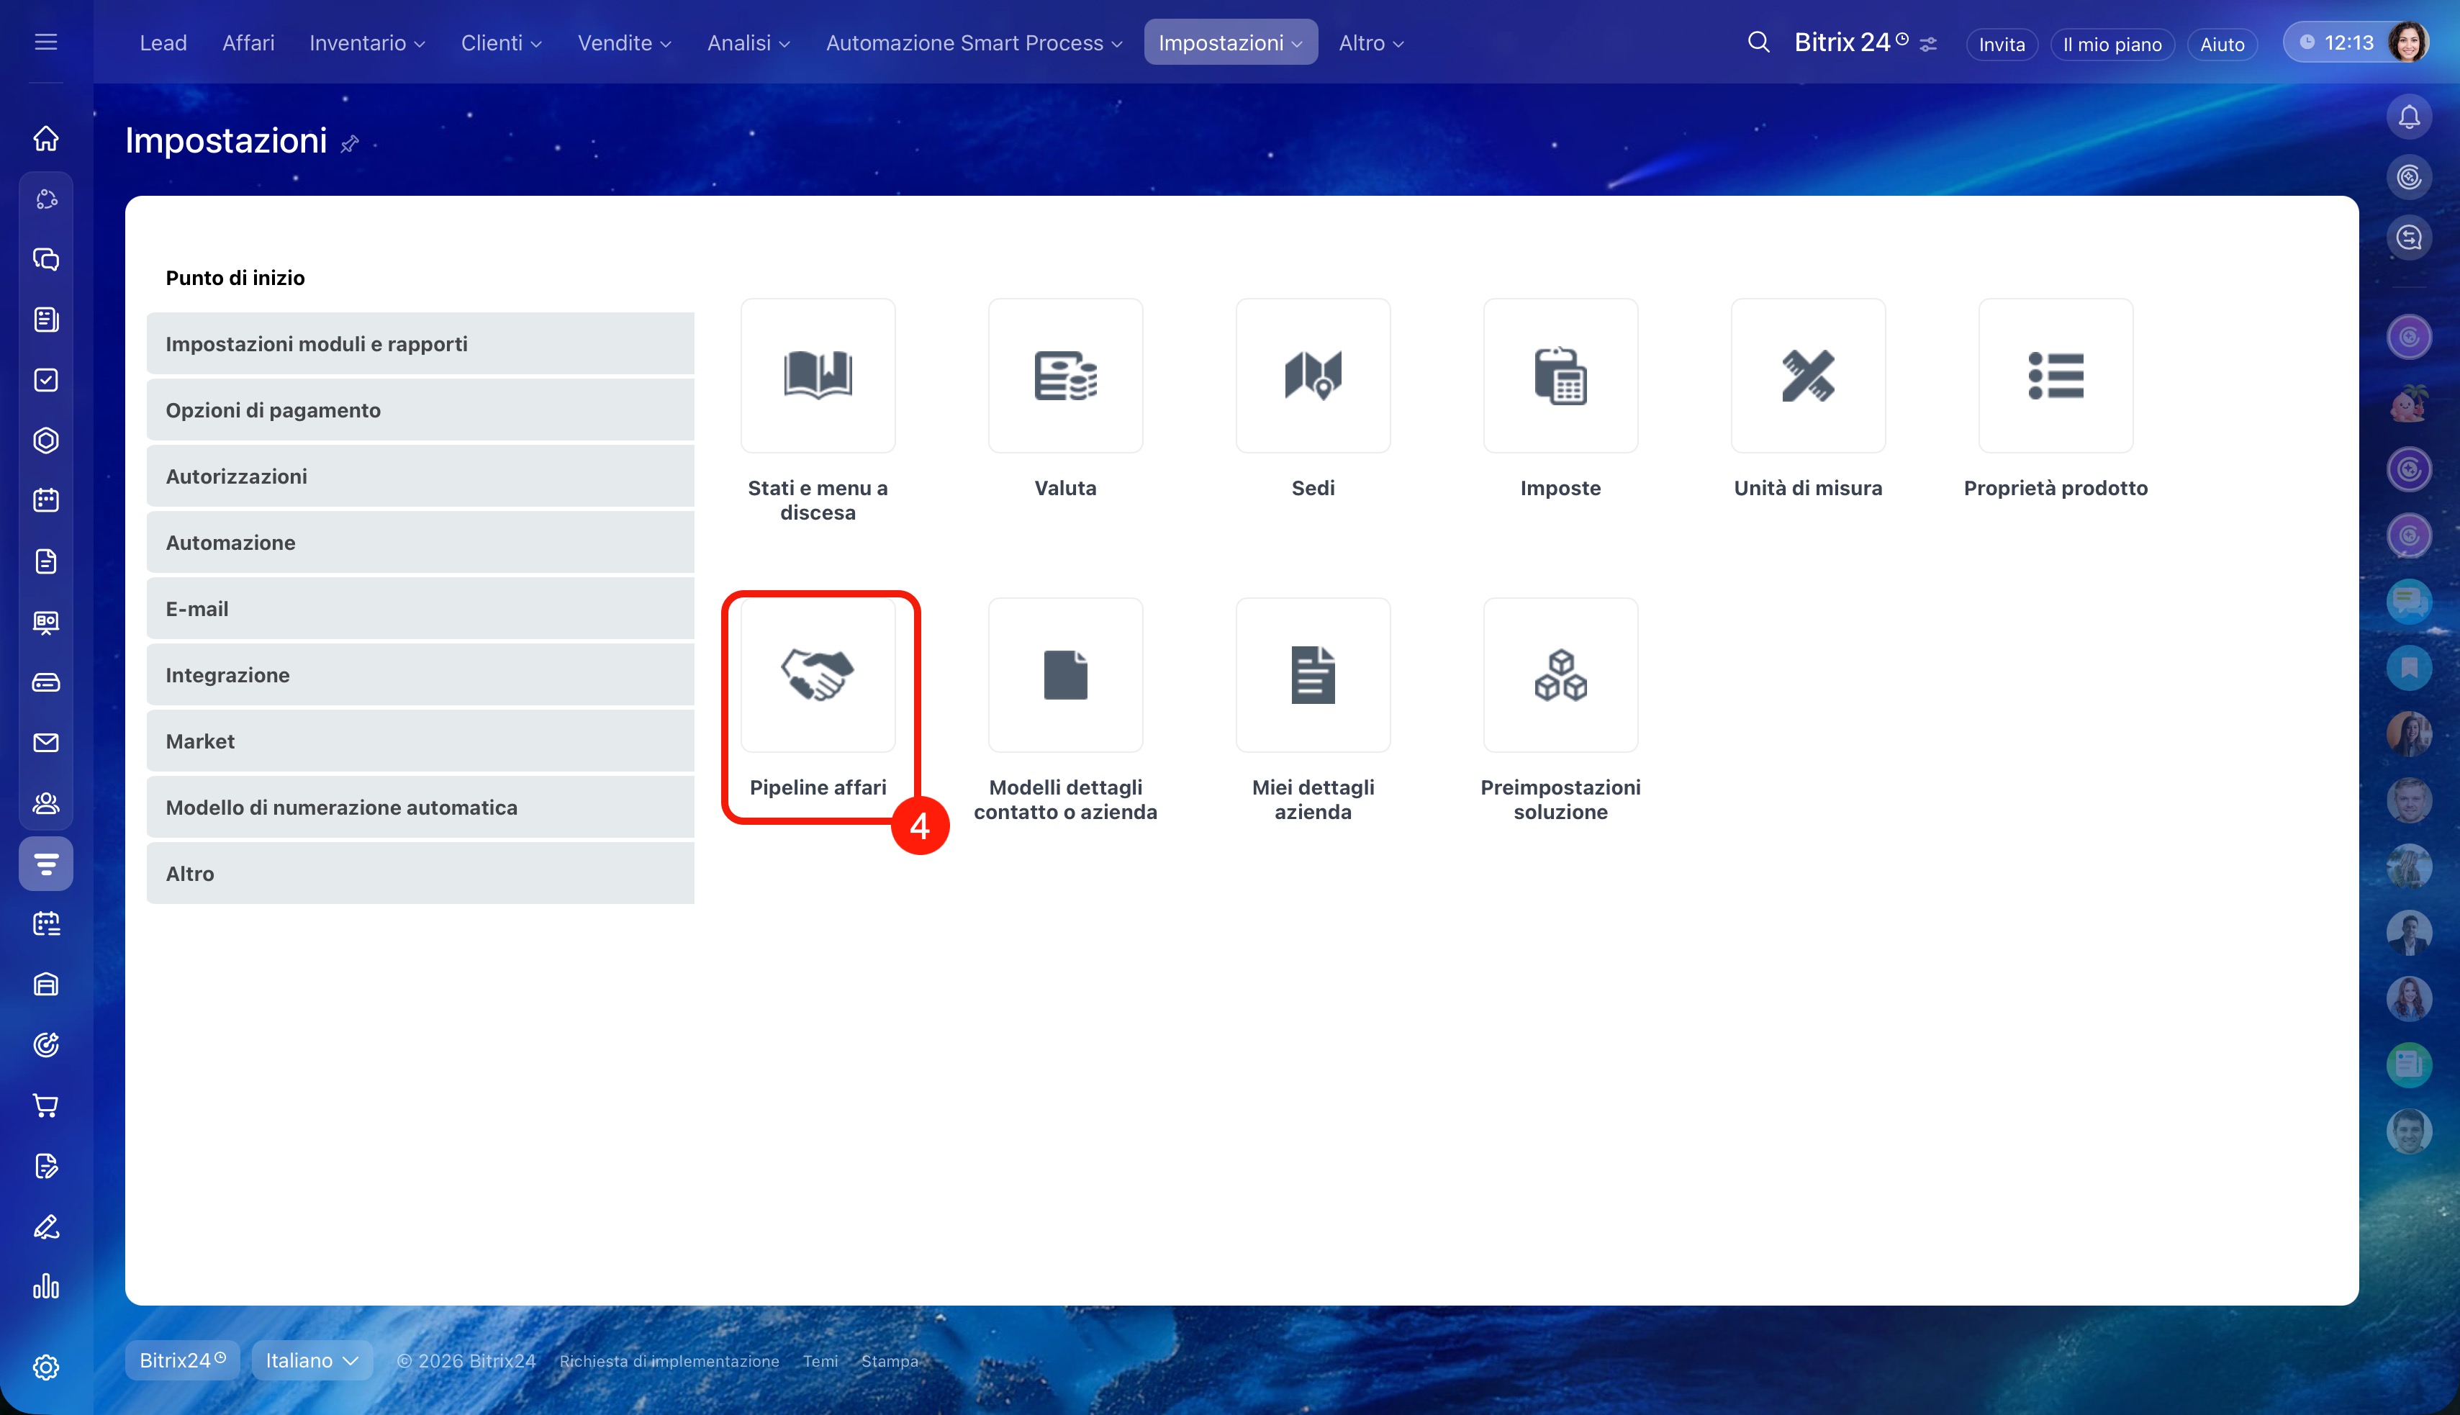
Task: Click the notifications bell icon
Action: (2408, 117)
